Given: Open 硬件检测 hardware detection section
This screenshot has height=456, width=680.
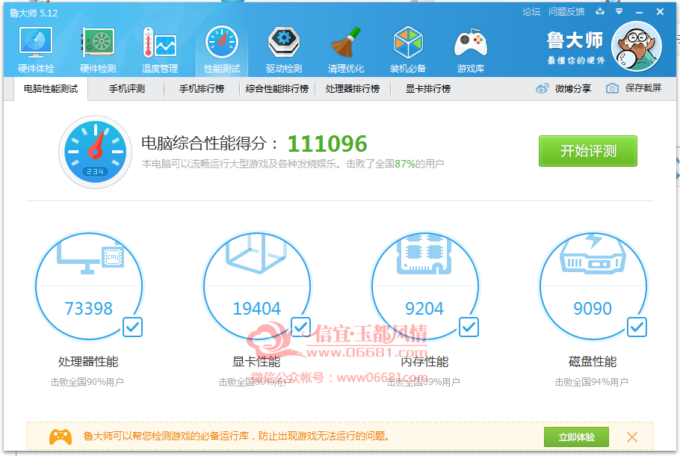Looking at the screenshot, I should click(x=98, y=49).
